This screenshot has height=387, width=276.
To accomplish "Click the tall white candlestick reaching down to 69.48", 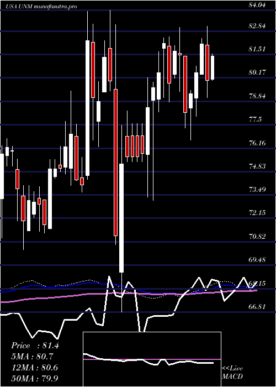I will (121, 218).
